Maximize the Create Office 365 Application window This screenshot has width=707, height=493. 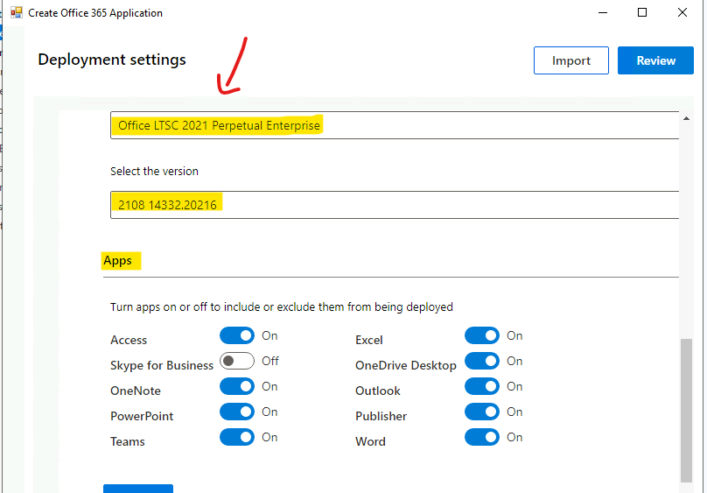point(642,12)
